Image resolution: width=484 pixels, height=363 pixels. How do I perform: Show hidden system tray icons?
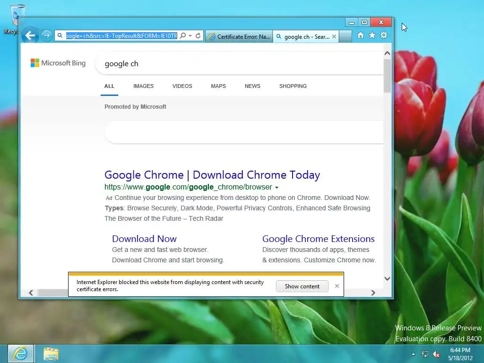click(x=413, y=354)
